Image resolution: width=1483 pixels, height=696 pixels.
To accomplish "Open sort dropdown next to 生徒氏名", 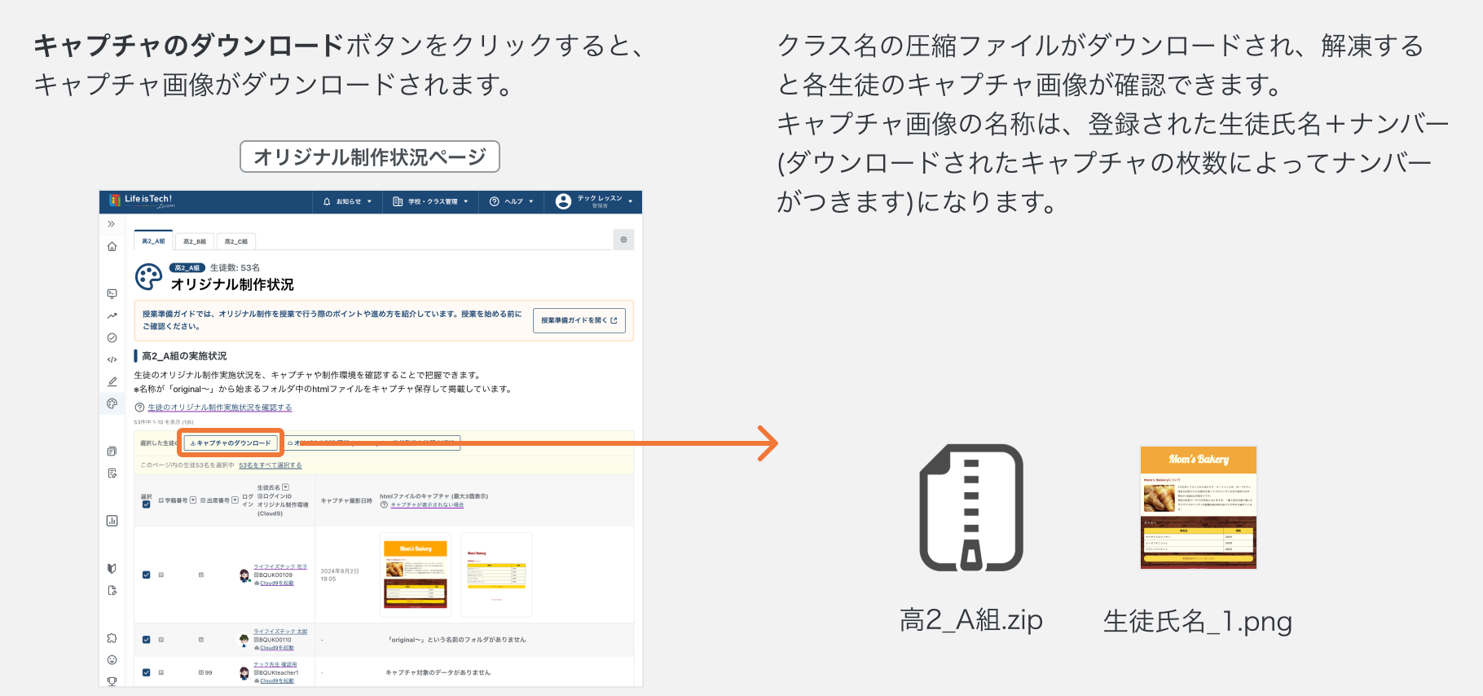I will pyautogui.click(x=285, y=487).
